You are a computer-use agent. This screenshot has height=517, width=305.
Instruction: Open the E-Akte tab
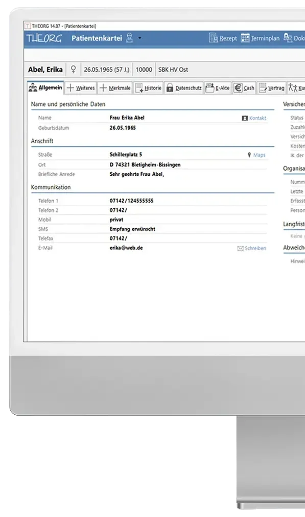pyautogui.click(x=218, y=88)
